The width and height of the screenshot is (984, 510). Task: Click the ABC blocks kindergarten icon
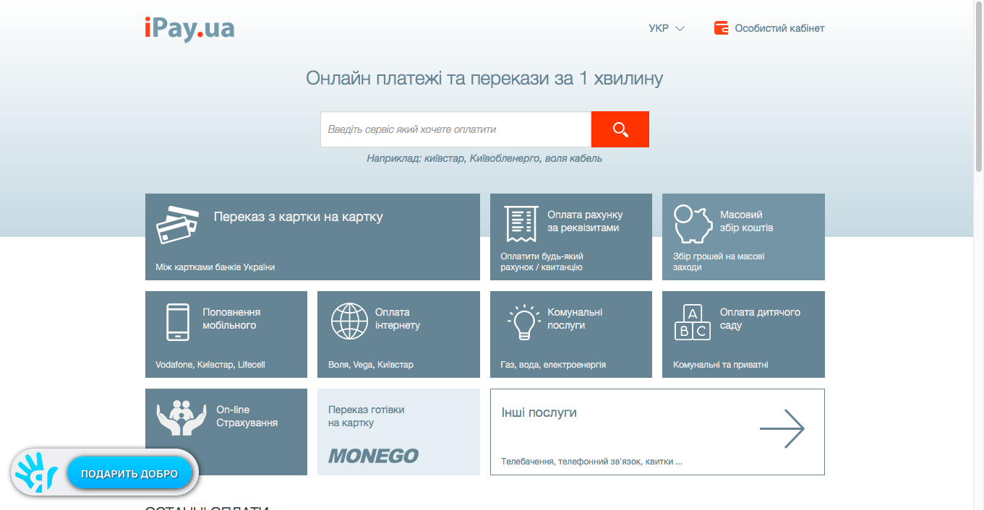[692, 322]
